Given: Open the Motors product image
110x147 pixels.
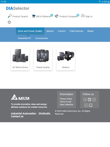Looking at the screenshot, I should tap(66, 56).
